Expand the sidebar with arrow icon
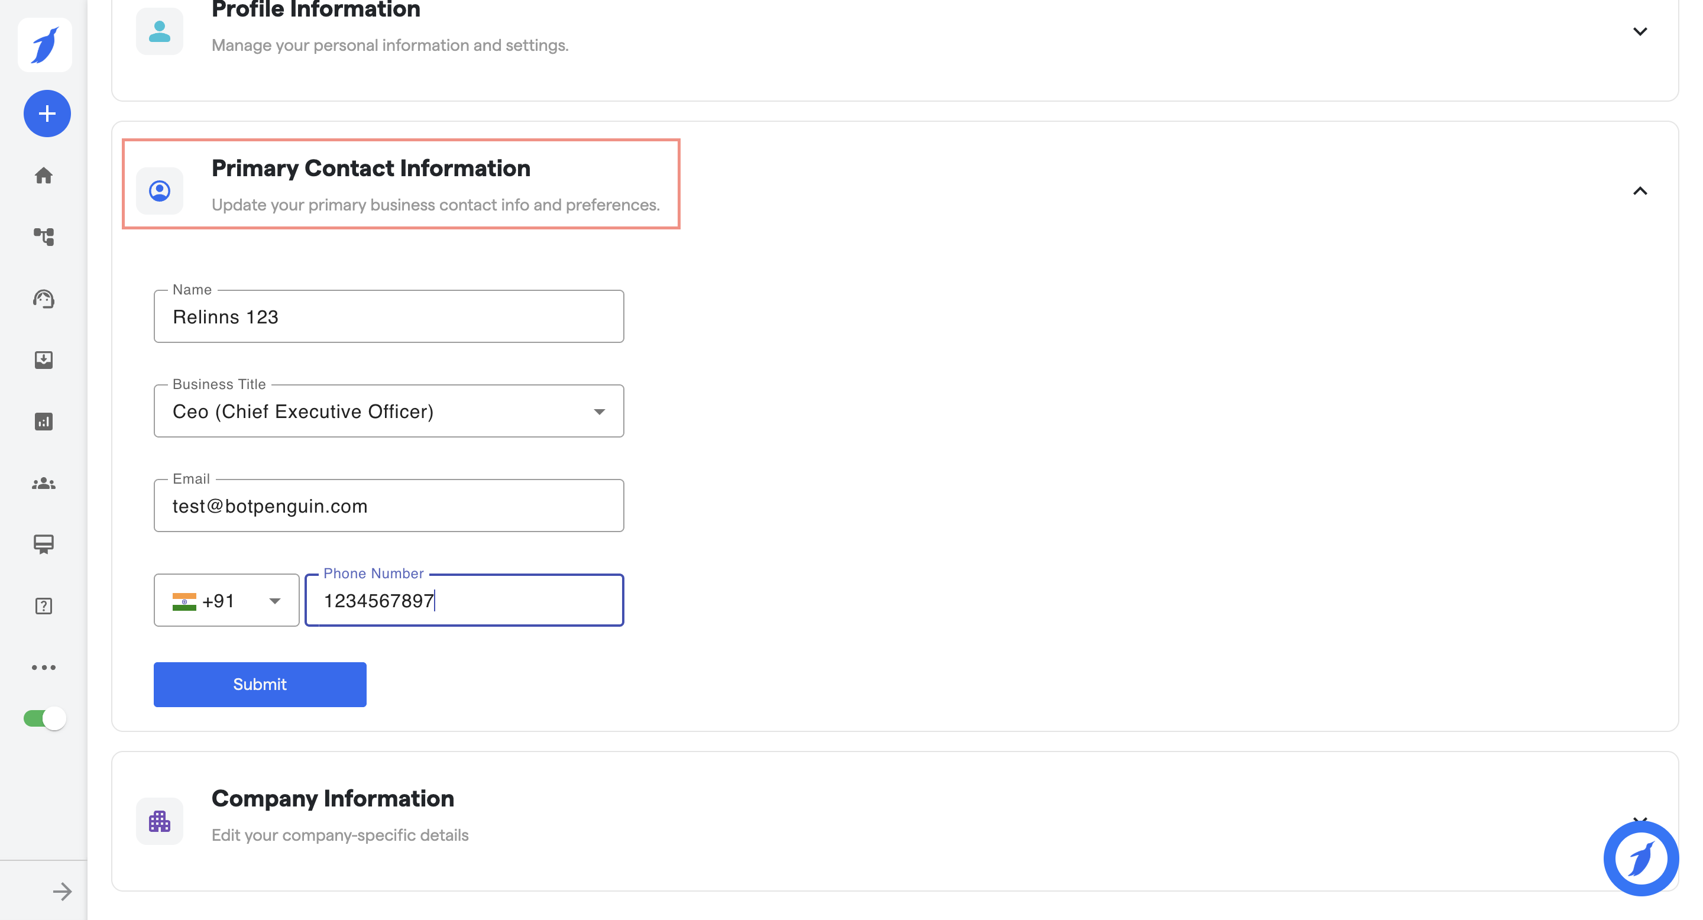This screenshot has height=920, width=1703. [x=62, y=892]
